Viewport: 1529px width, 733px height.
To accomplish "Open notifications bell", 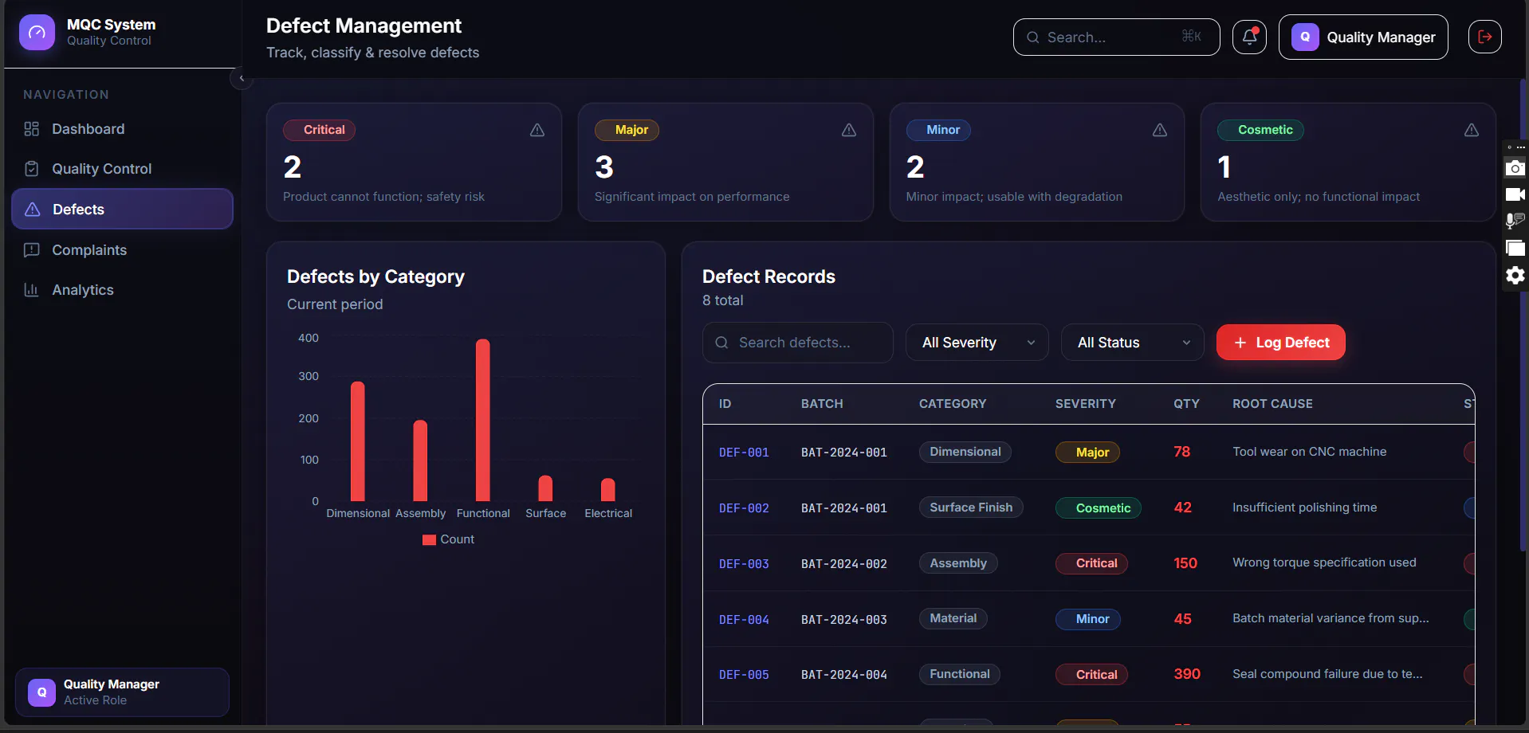I will pos(1249,37).
